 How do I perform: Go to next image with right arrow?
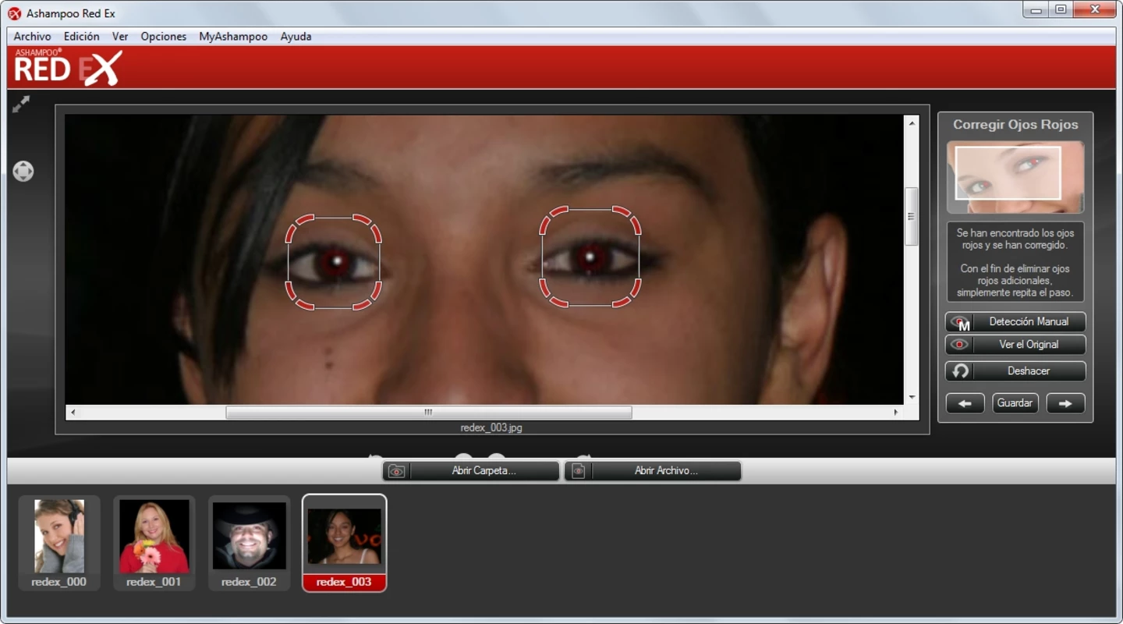(x=1065, y=403)
